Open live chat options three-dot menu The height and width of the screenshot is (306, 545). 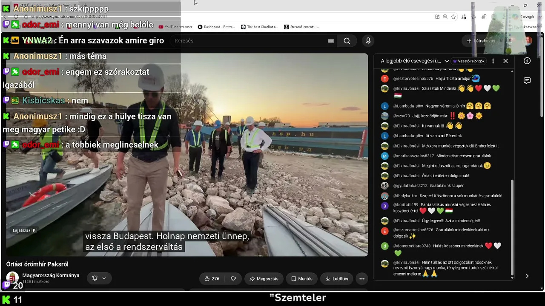pyautogui.click(x=493, y=61)
